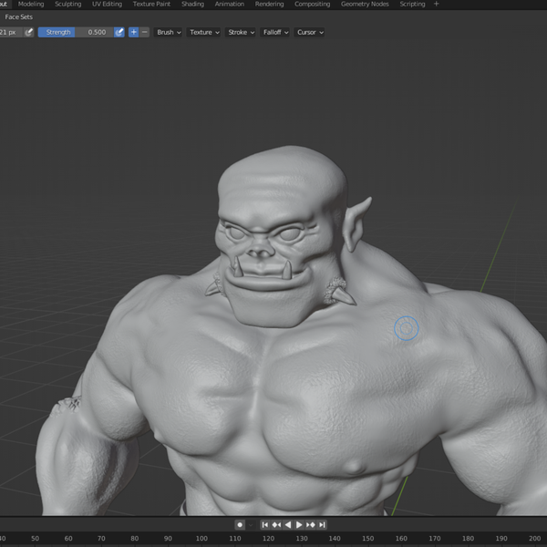Expand the Falloff dropdown

pos(275,32)
